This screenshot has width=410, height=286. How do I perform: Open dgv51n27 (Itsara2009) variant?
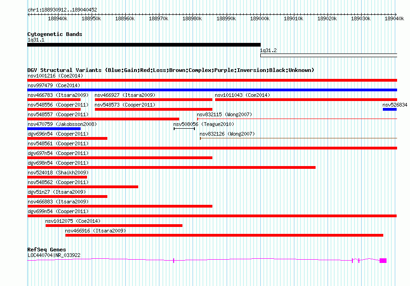(x=57, y=192)
